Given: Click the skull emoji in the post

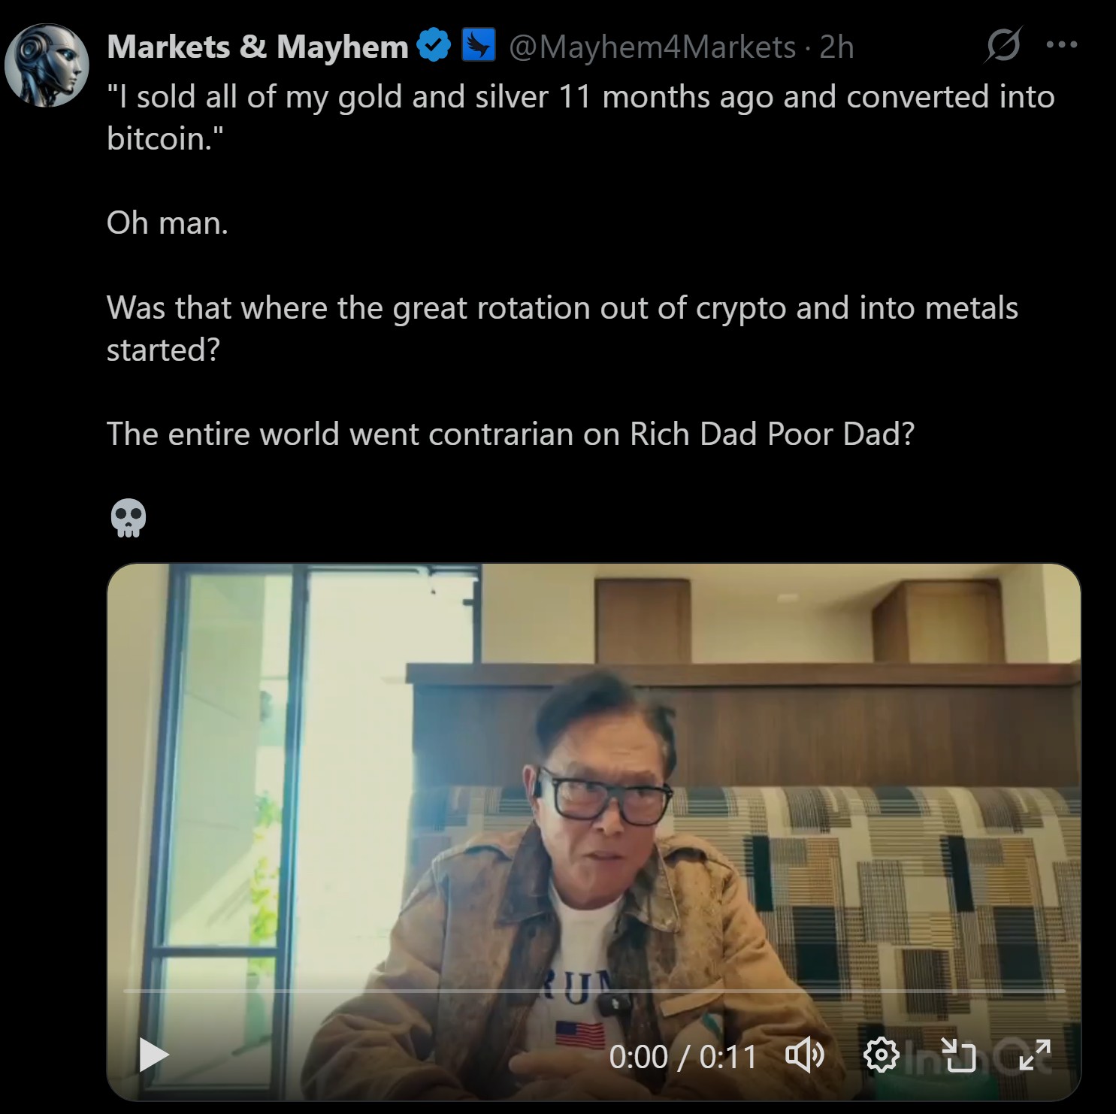Looking at the screenshot, I should tap(129, 519).
